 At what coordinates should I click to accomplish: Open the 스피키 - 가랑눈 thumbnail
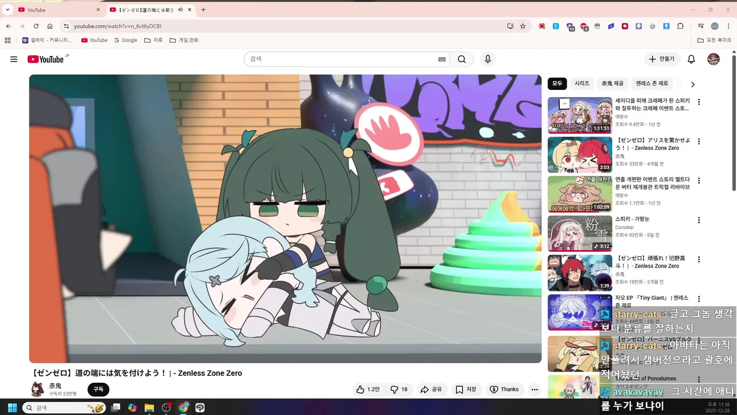580,233
